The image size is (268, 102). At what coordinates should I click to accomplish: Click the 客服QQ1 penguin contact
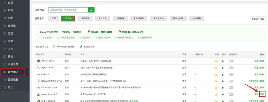[x=100, y=32]
